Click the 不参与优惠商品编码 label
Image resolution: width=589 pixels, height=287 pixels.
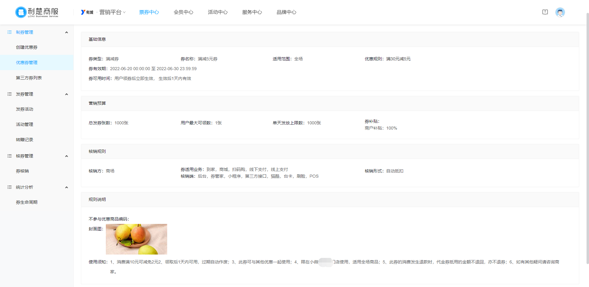109,219
